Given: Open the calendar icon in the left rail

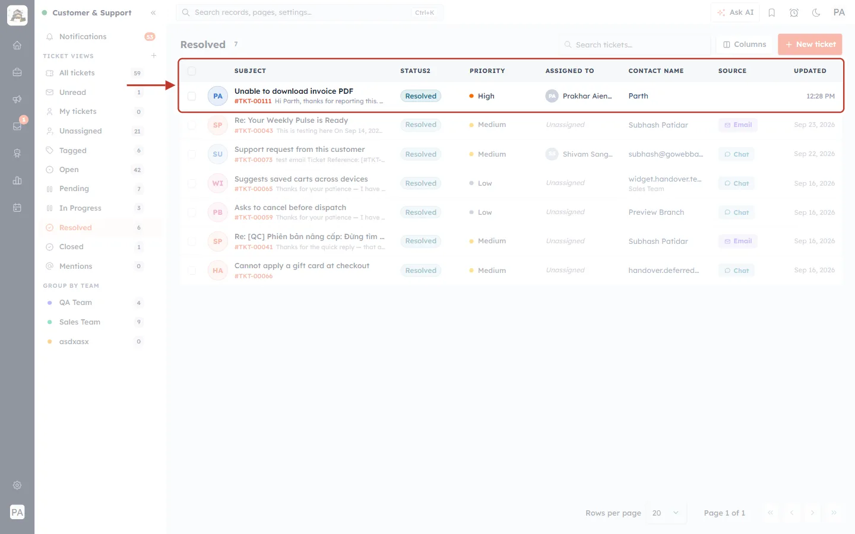Looking at the screenshot, I should 17,208.
